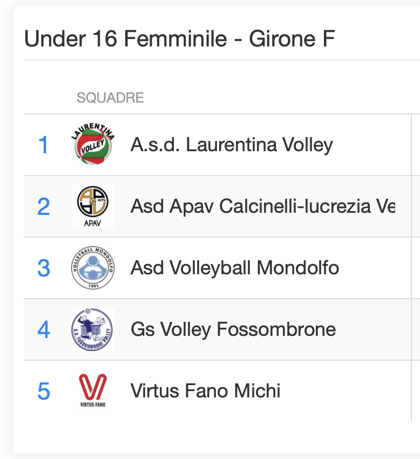Click the SQUADRE column header
This screenshot has height=459, width=420.
point(110,98)
